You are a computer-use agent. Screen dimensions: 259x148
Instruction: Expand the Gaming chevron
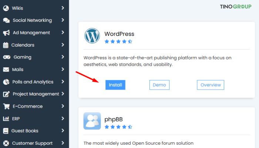click(x=63, y=57)
